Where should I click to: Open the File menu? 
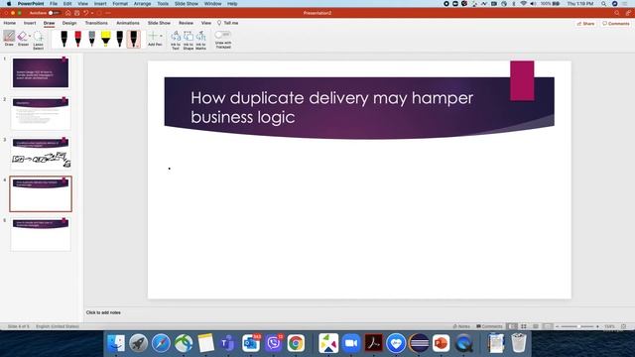(54, 4)
